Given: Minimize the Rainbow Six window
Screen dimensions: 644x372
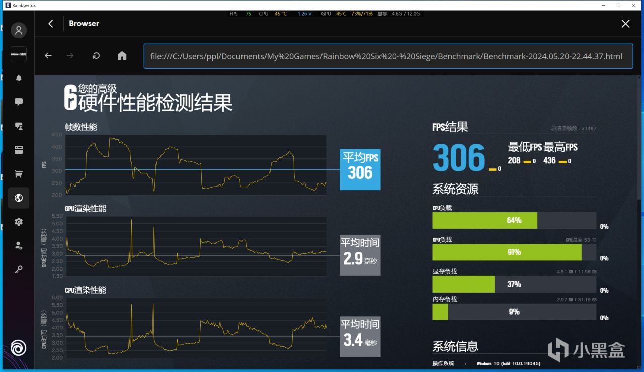Looking at the screenshot, I should 604,5.
